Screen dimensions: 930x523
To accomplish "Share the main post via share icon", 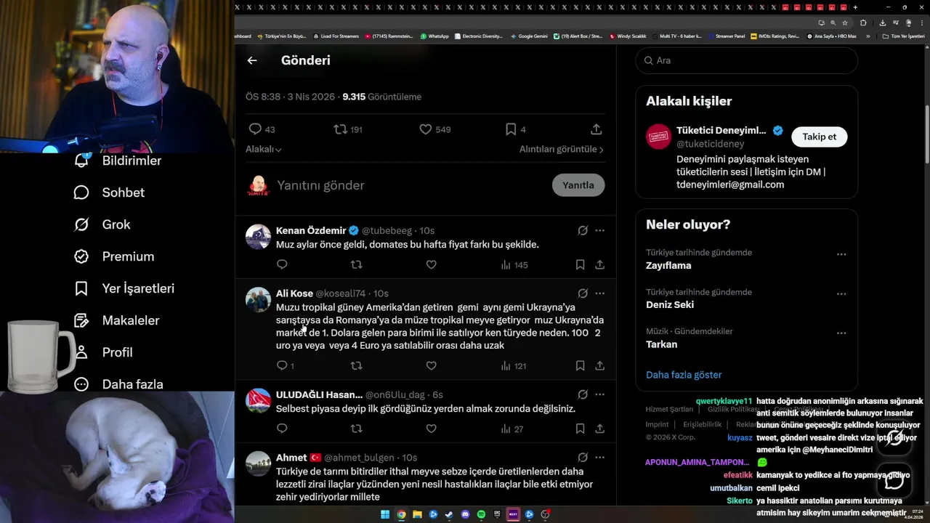I will coord(596,129).
